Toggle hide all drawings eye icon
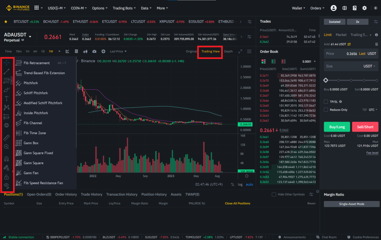The image size is (381, 240). (x=7, y=186)
